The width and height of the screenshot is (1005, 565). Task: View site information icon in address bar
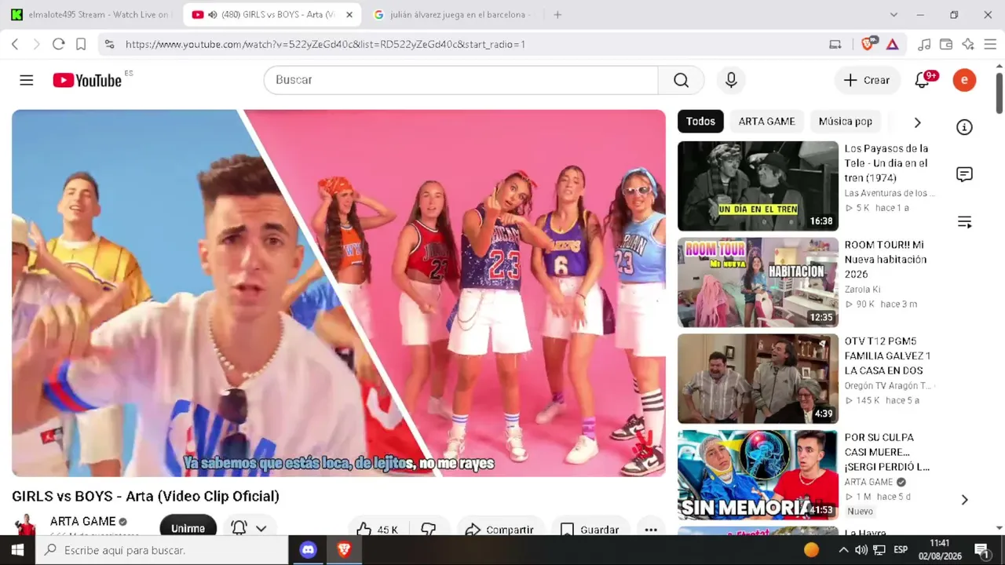(109, 45)
